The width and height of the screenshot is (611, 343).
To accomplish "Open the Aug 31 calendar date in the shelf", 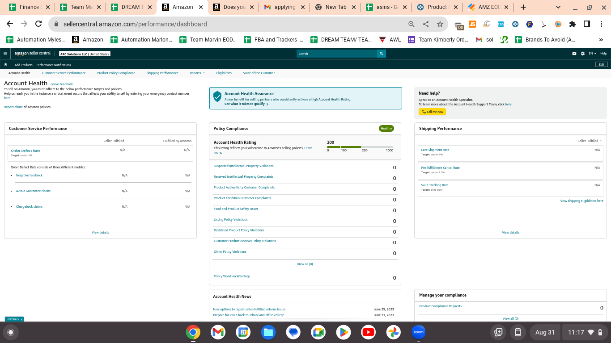I will pos(545,332).
